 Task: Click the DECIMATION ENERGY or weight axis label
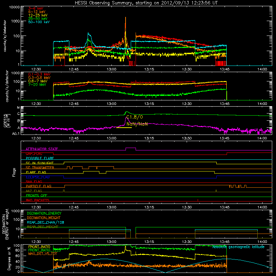(x=5, y=224)
